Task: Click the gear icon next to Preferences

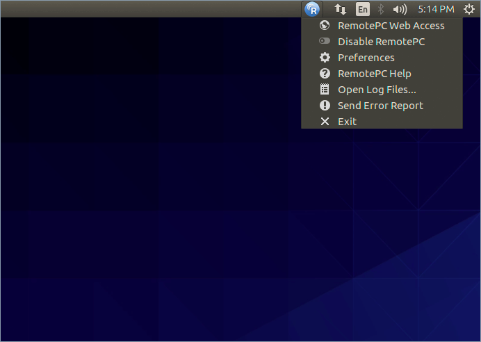Action: pyautogui.click(x=325, y=58)
